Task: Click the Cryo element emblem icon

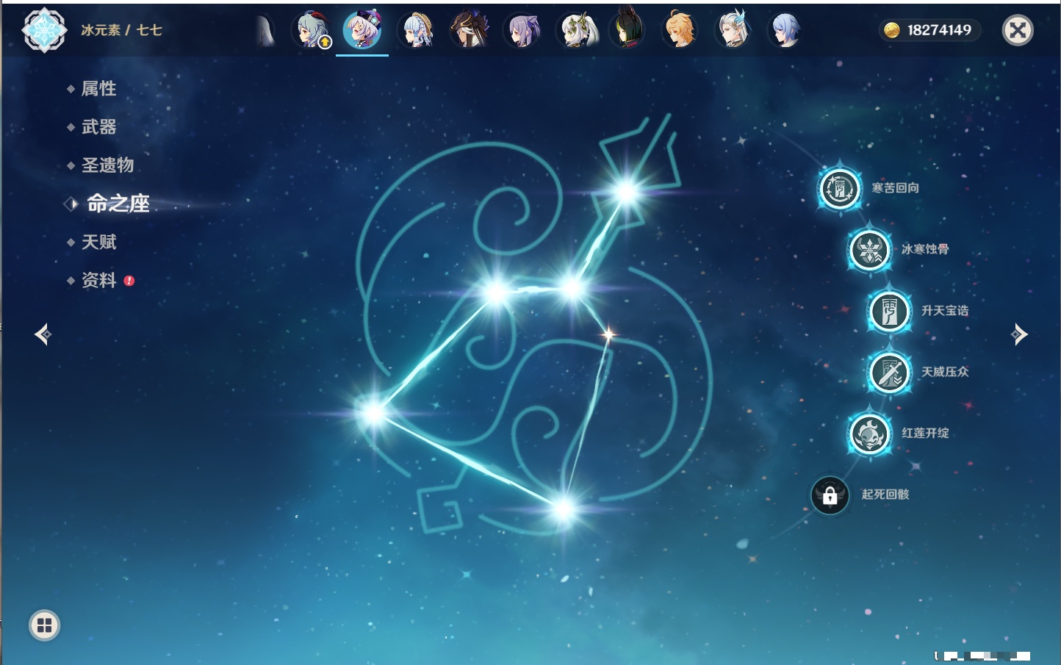Action: pyautogui.click(x=44, y=30)
